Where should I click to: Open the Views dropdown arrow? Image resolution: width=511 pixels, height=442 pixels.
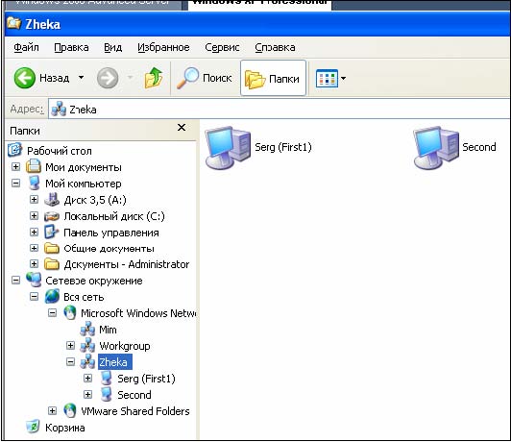point(343,78)
